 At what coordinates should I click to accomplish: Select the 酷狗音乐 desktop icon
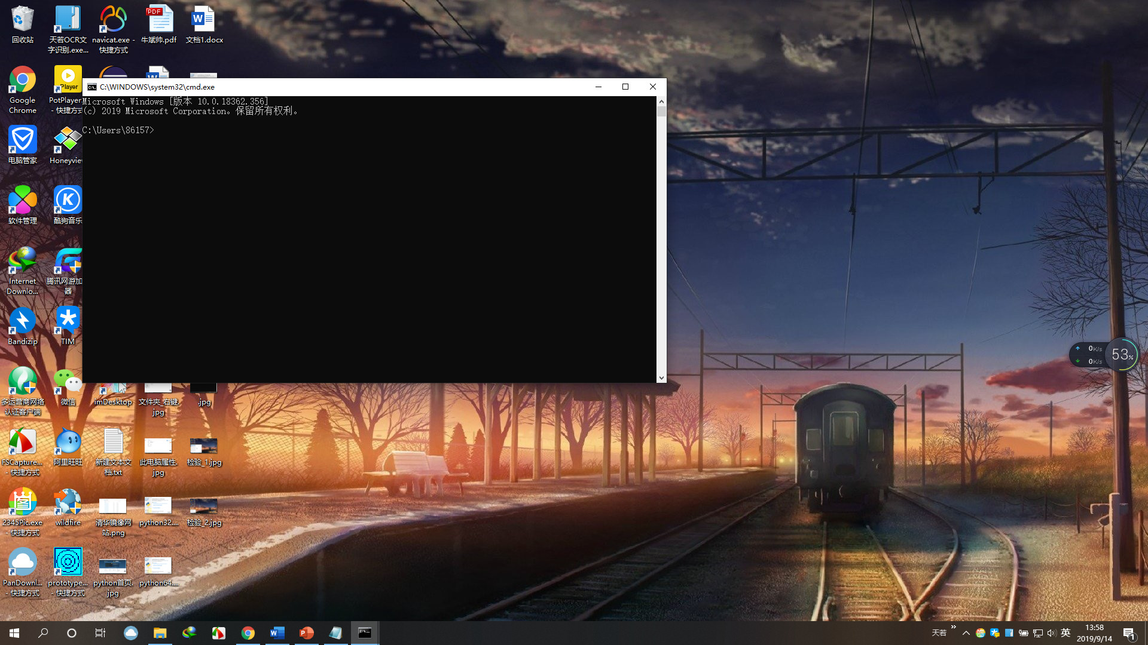(68, 205)
